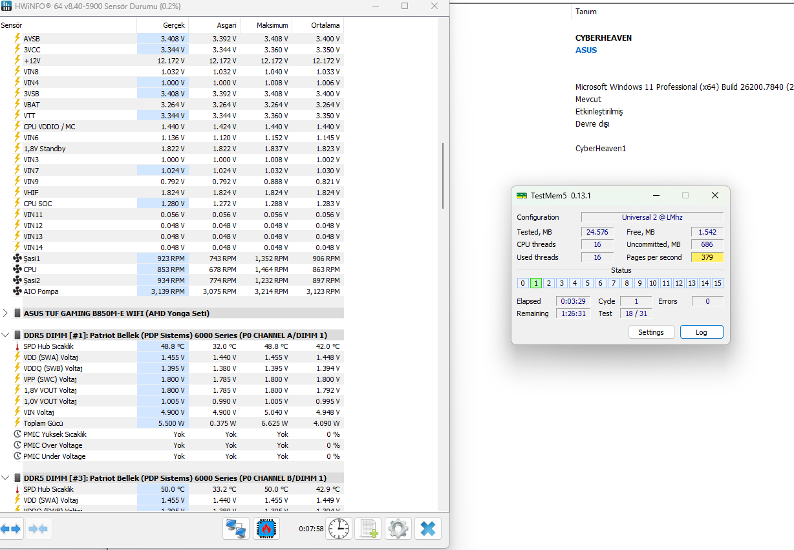This screenshot has width=794, height=550.
Task: Click the Ortalama column header
Action: click(x=318, y=25)
